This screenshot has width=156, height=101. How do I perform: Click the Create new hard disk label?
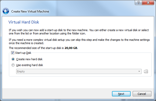[x=29, y=59]
